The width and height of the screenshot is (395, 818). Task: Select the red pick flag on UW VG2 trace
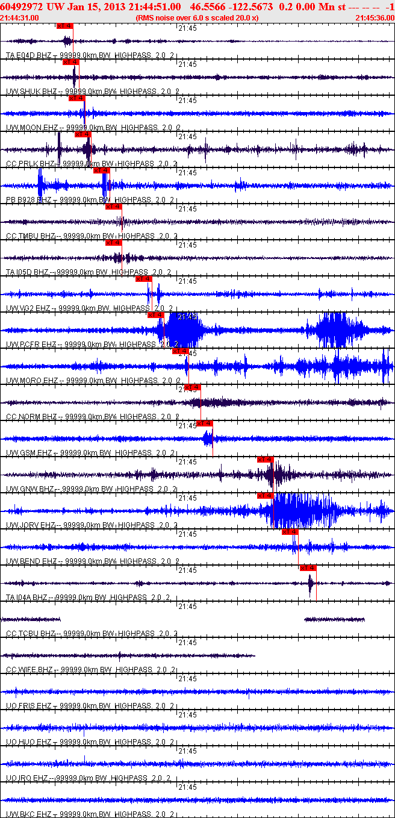[x=144, y=279]
